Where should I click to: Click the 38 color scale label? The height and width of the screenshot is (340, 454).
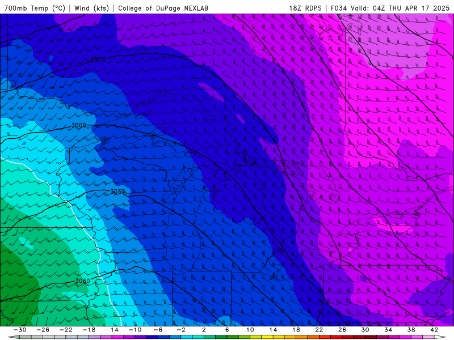click(411, 330)
